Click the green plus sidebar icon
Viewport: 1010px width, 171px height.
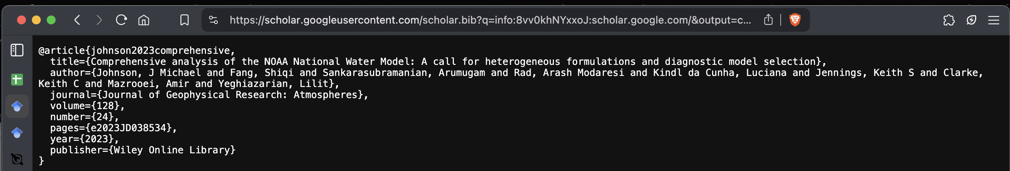point(17,80)
